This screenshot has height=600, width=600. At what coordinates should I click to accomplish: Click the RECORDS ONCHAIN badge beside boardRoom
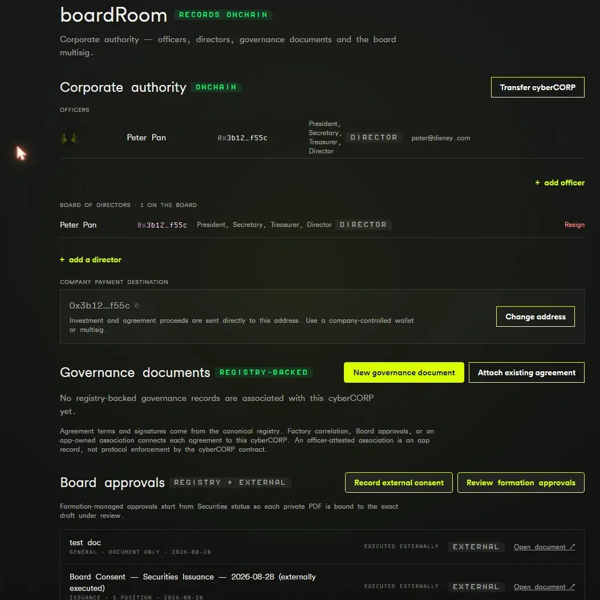pyautogui.click(x=224, y=14)
